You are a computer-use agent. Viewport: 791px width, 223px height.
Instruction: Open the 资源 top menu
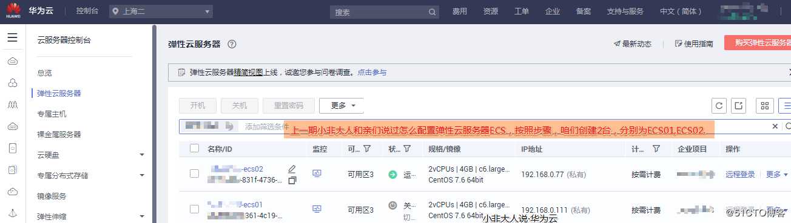tap(491, 11)
